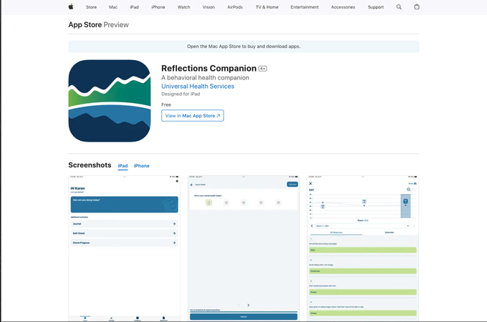Viewport: 487px width, 322px height.
Task: Open the Vision menu item
Action: 208,7
